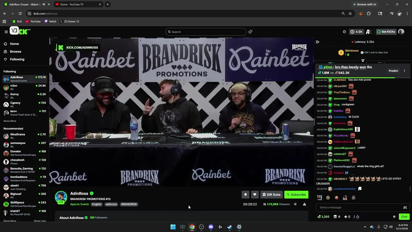Image resolution: width=412 pixels, height=232 pixels.
Task: Open the hamburger sidebar menu
Action: tap(6, 32)
